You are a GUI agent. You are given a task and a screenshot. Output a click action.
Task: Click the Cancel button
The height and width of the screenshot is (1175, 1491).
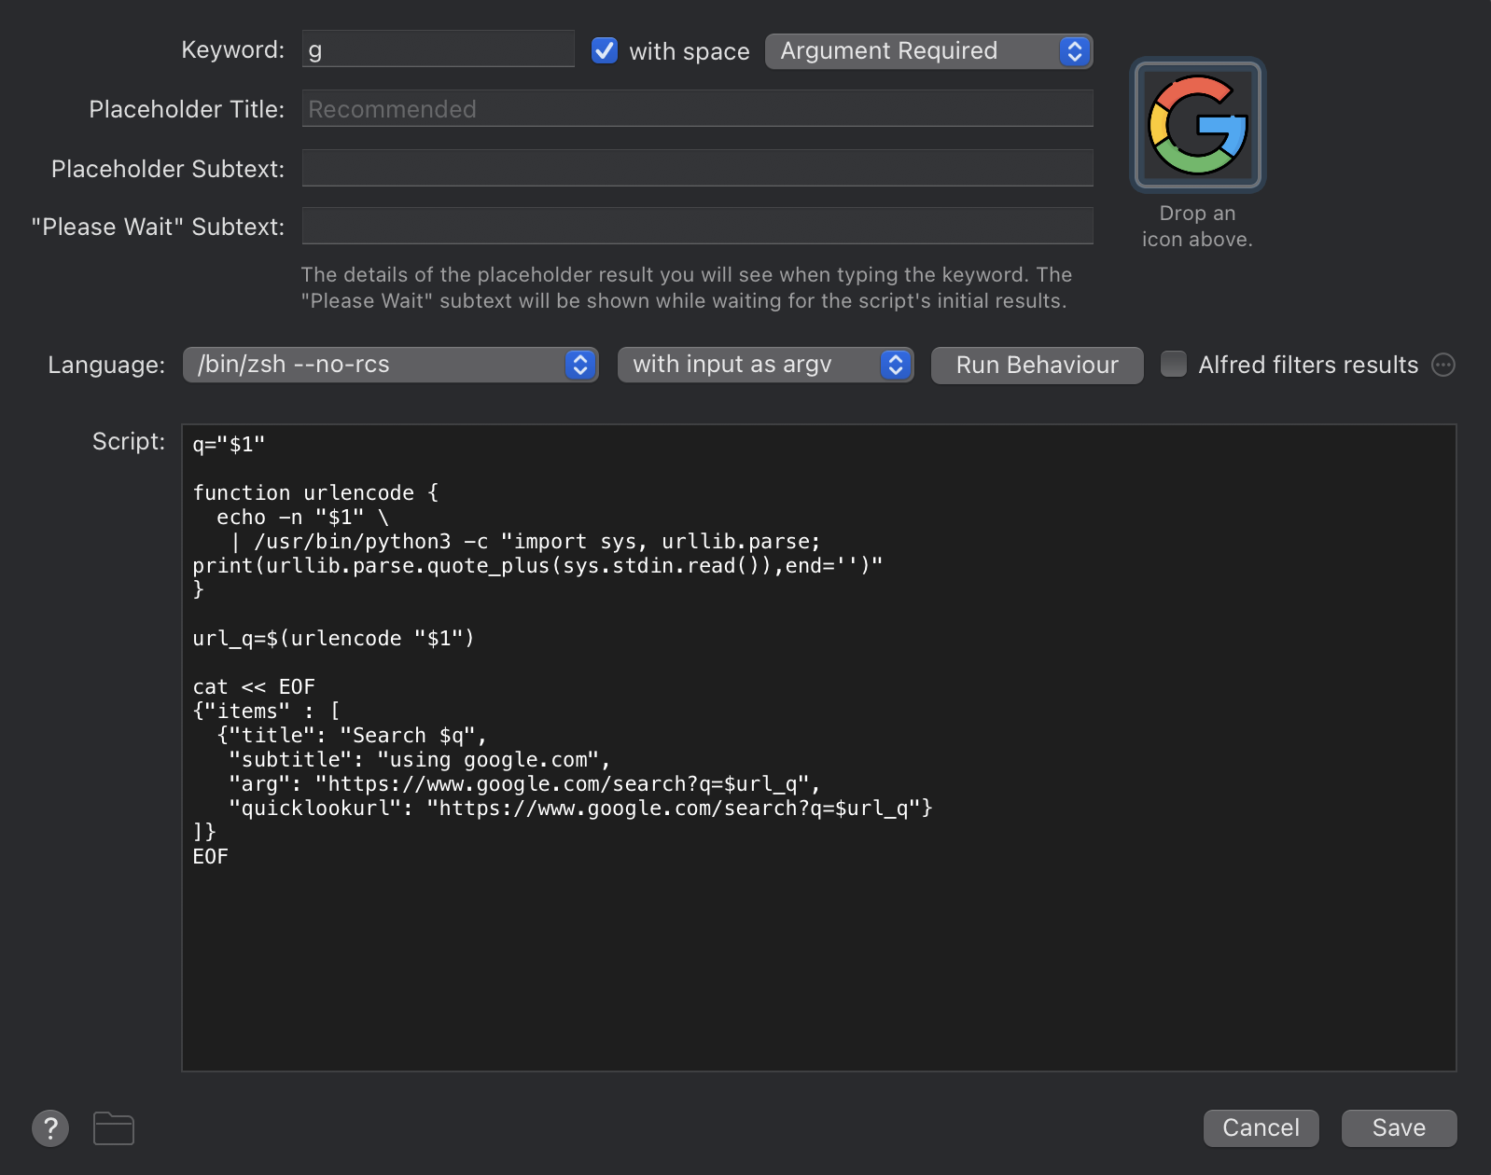(x=1261, y=1128)
